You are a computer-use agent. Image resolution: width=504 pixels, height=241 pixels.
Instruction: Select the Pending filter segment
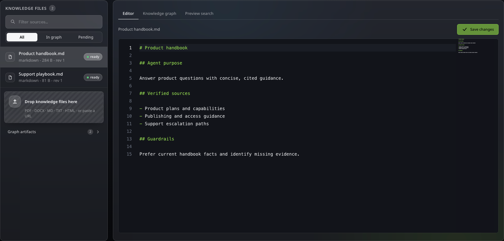pos(86,37)
